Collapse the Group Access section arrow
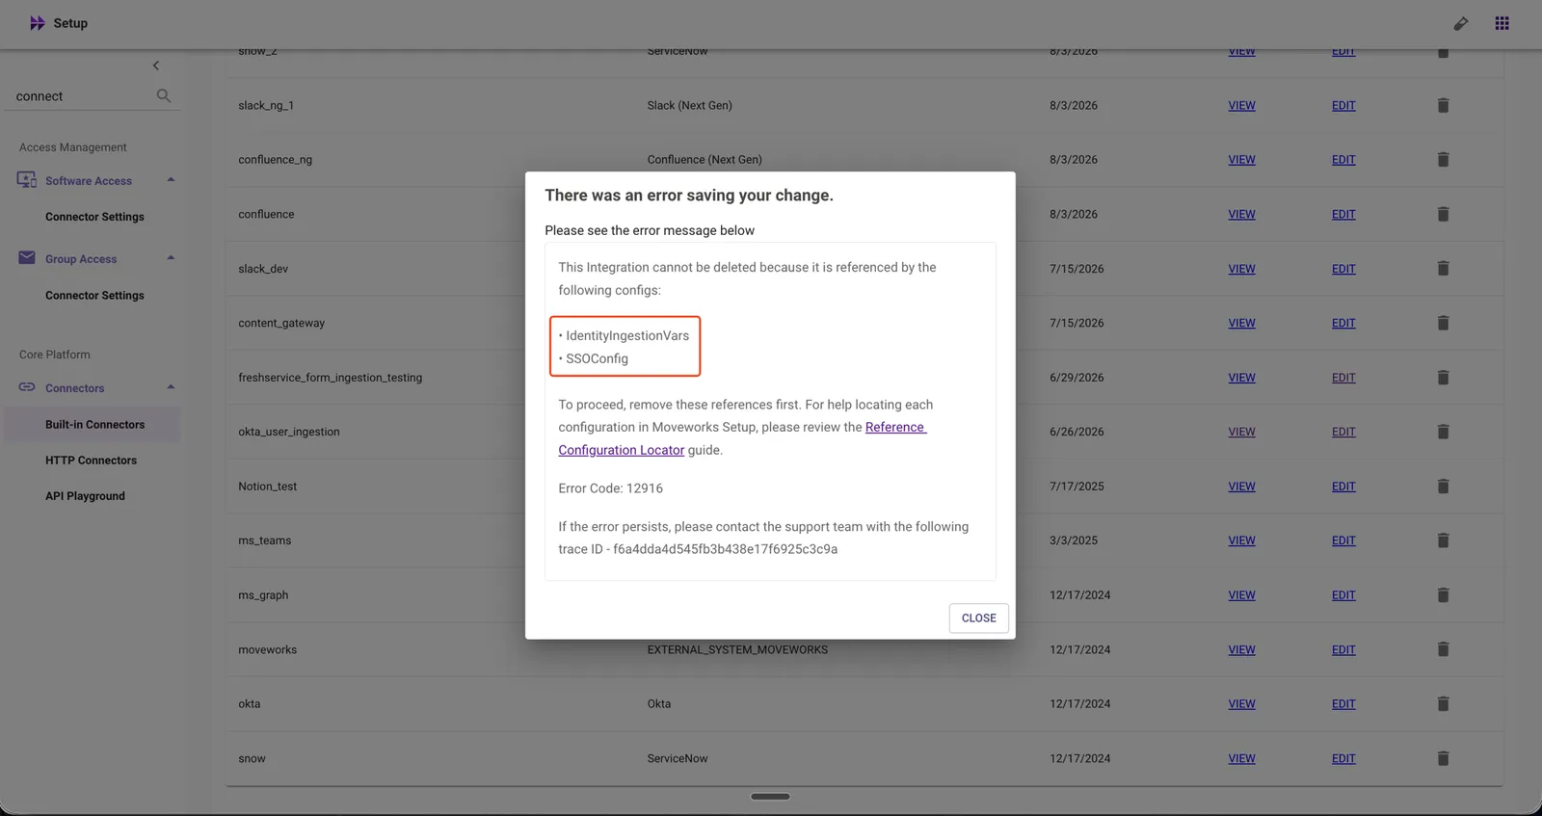The height and width of the screenshot is (816, 1542). click(x=171, y=258)
